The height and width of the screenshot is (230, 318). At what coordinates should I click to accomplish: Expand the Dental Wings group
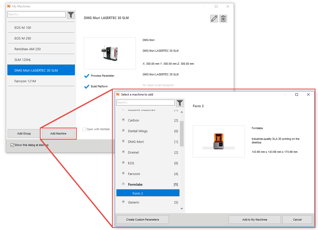click(123, 130)
